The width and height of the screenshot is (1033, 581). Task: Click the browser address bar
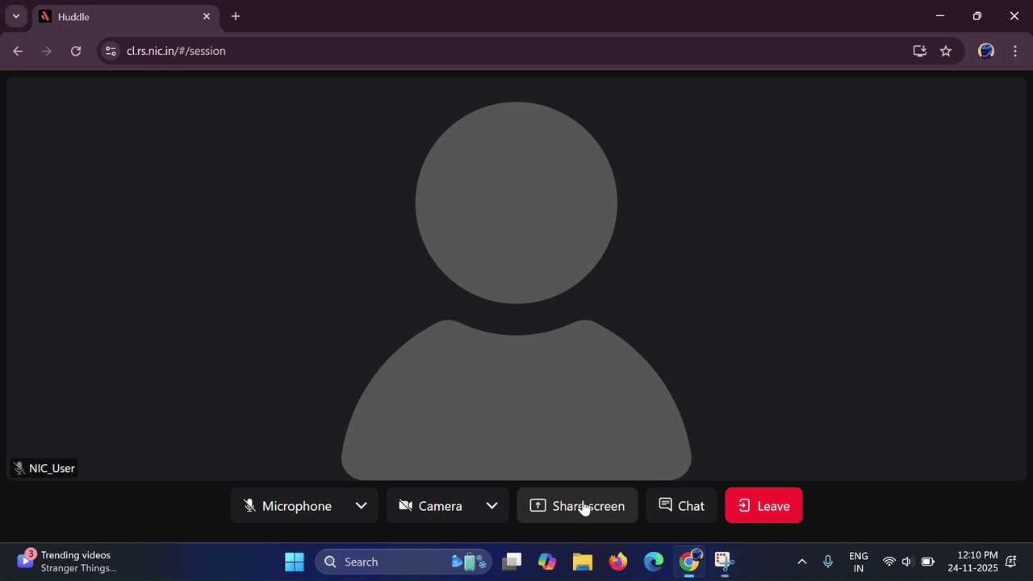(323, 51)
